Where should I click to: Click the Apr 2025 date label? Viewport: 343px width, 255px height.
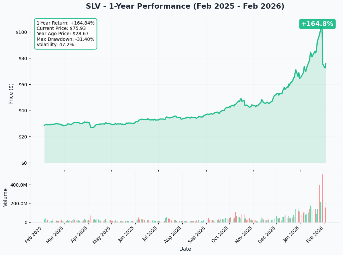point(79,235)
